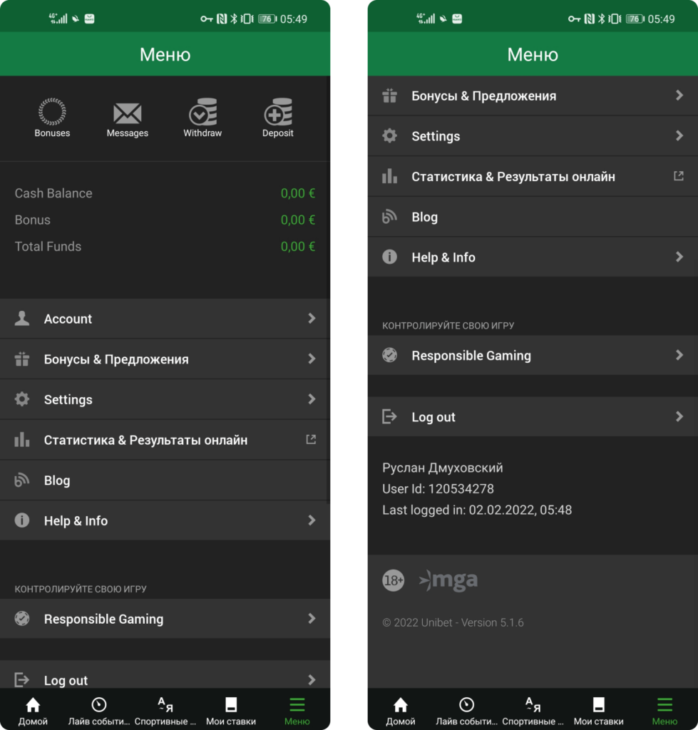Viewport: 698px width, 730px height.
Task: Open Messages envelope icon
Action: [x=127, y=111]
